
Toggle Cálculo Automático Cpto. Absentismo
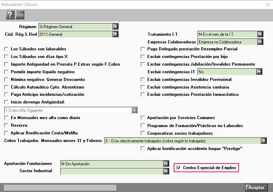click(x=7, y=87)
